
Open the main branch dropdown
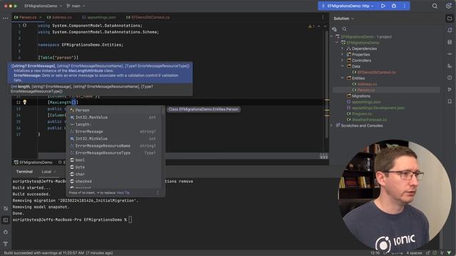tap(76, 6)
